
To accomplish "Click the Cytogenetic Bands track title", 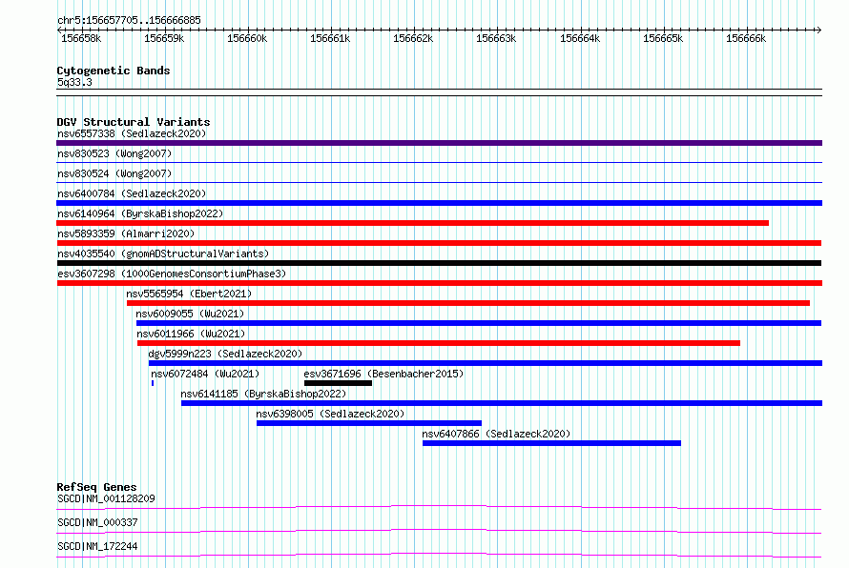I will tap(114, 71).
